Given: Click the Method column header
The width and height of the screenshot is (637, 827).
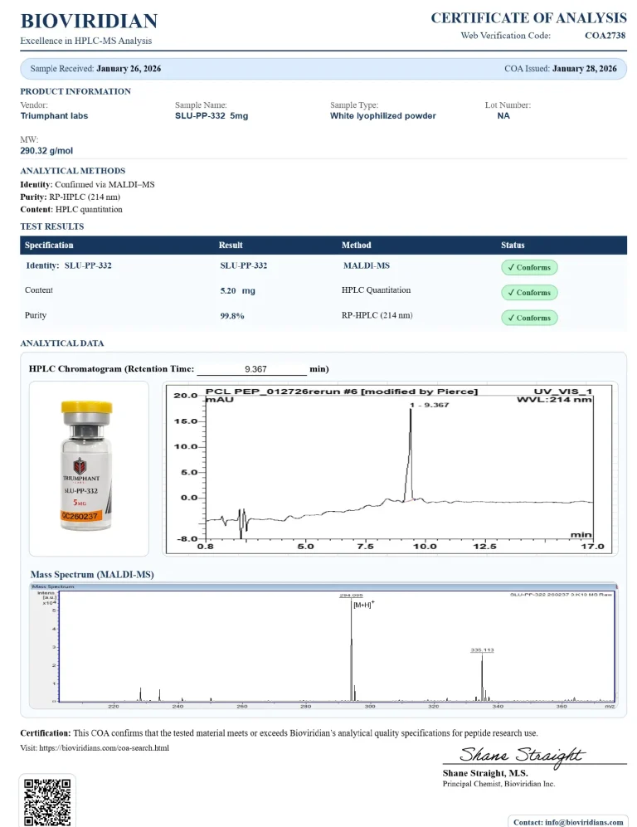Looking at the screenshot, I should [356, 246].
